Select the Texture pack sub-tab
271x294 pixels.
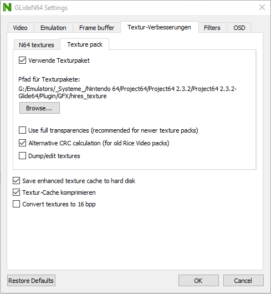[85, 44]
